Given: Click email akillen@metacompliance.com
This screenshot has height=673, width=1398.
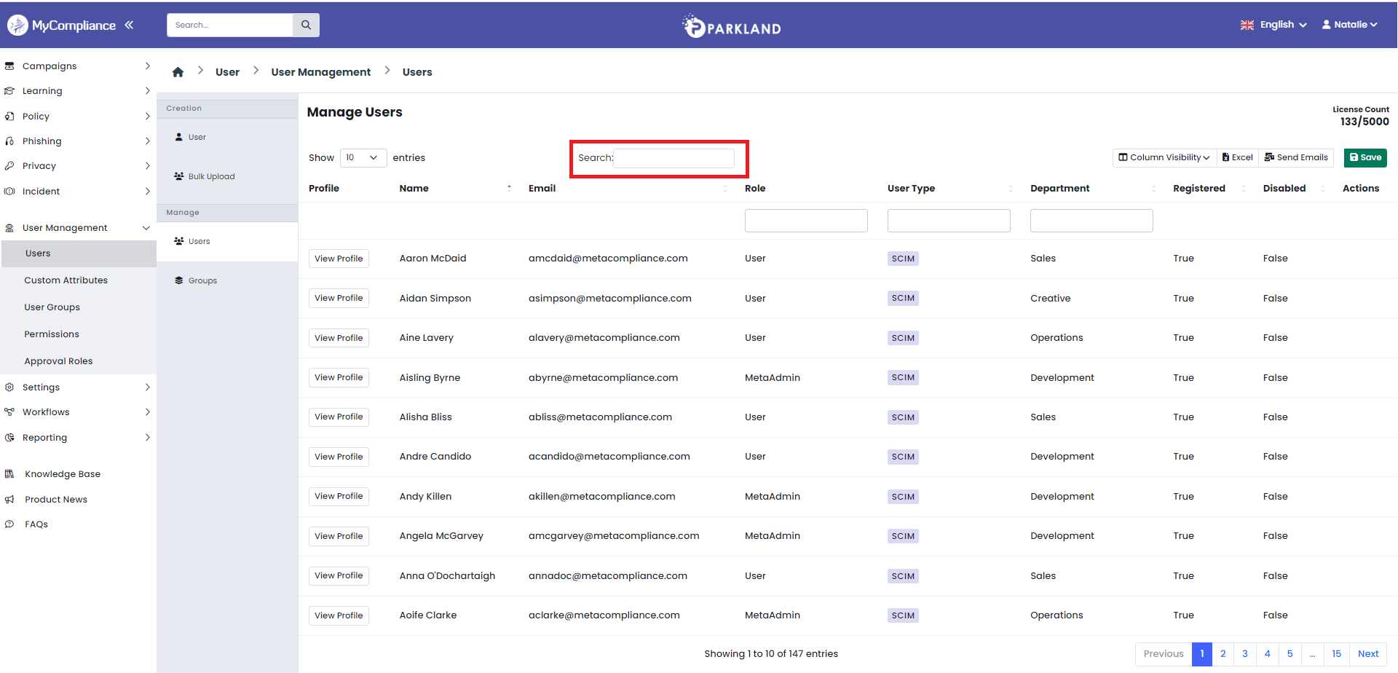Looking at the screenshot, I should [x=601, y=497].
